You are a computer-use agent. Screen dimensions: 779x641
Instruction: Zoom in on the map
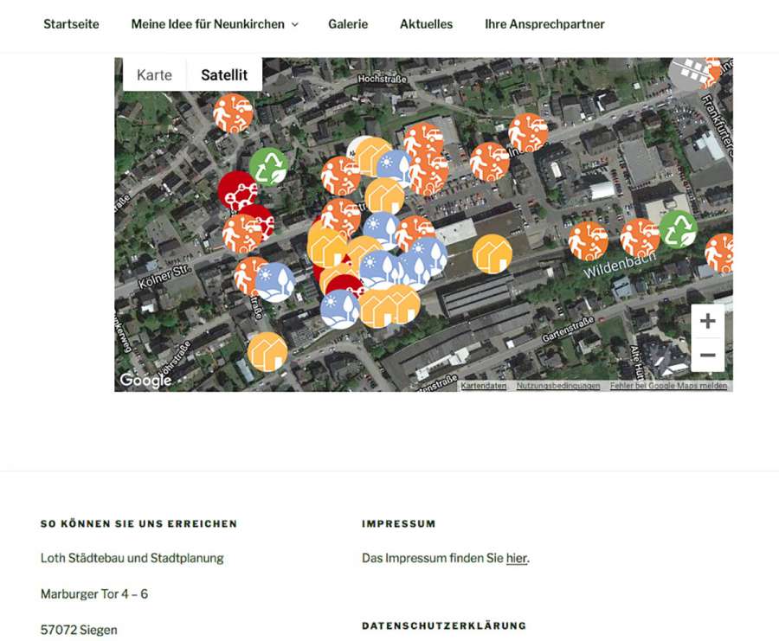pos(707,321)
